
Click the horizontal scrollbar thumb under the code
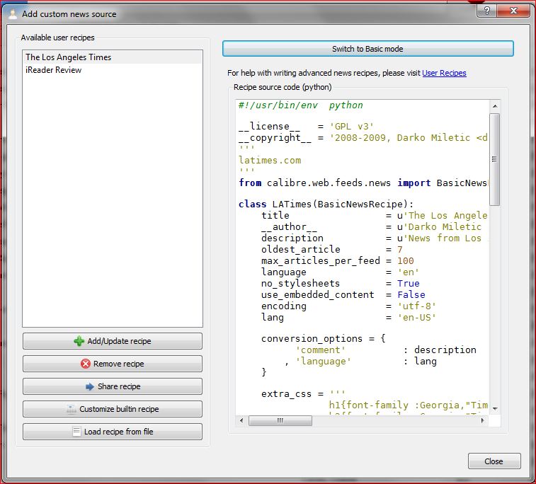[280, 420]
